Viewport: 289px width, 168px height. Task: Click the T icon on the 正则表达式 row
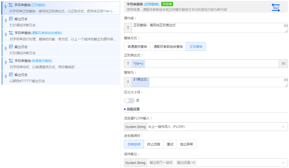coord(128,63)
